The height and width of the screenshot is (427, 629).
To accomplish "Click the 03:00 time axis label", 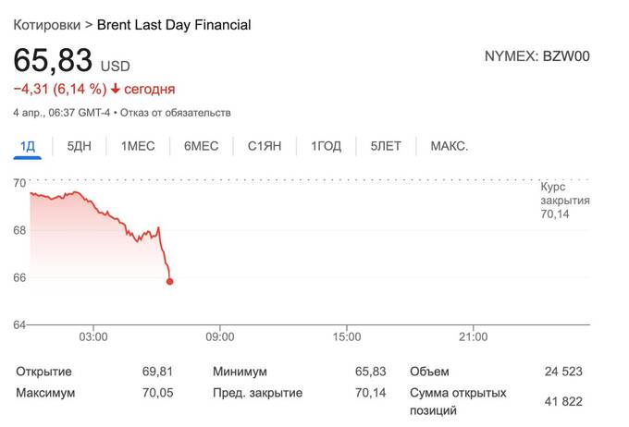I will [93, 337].
